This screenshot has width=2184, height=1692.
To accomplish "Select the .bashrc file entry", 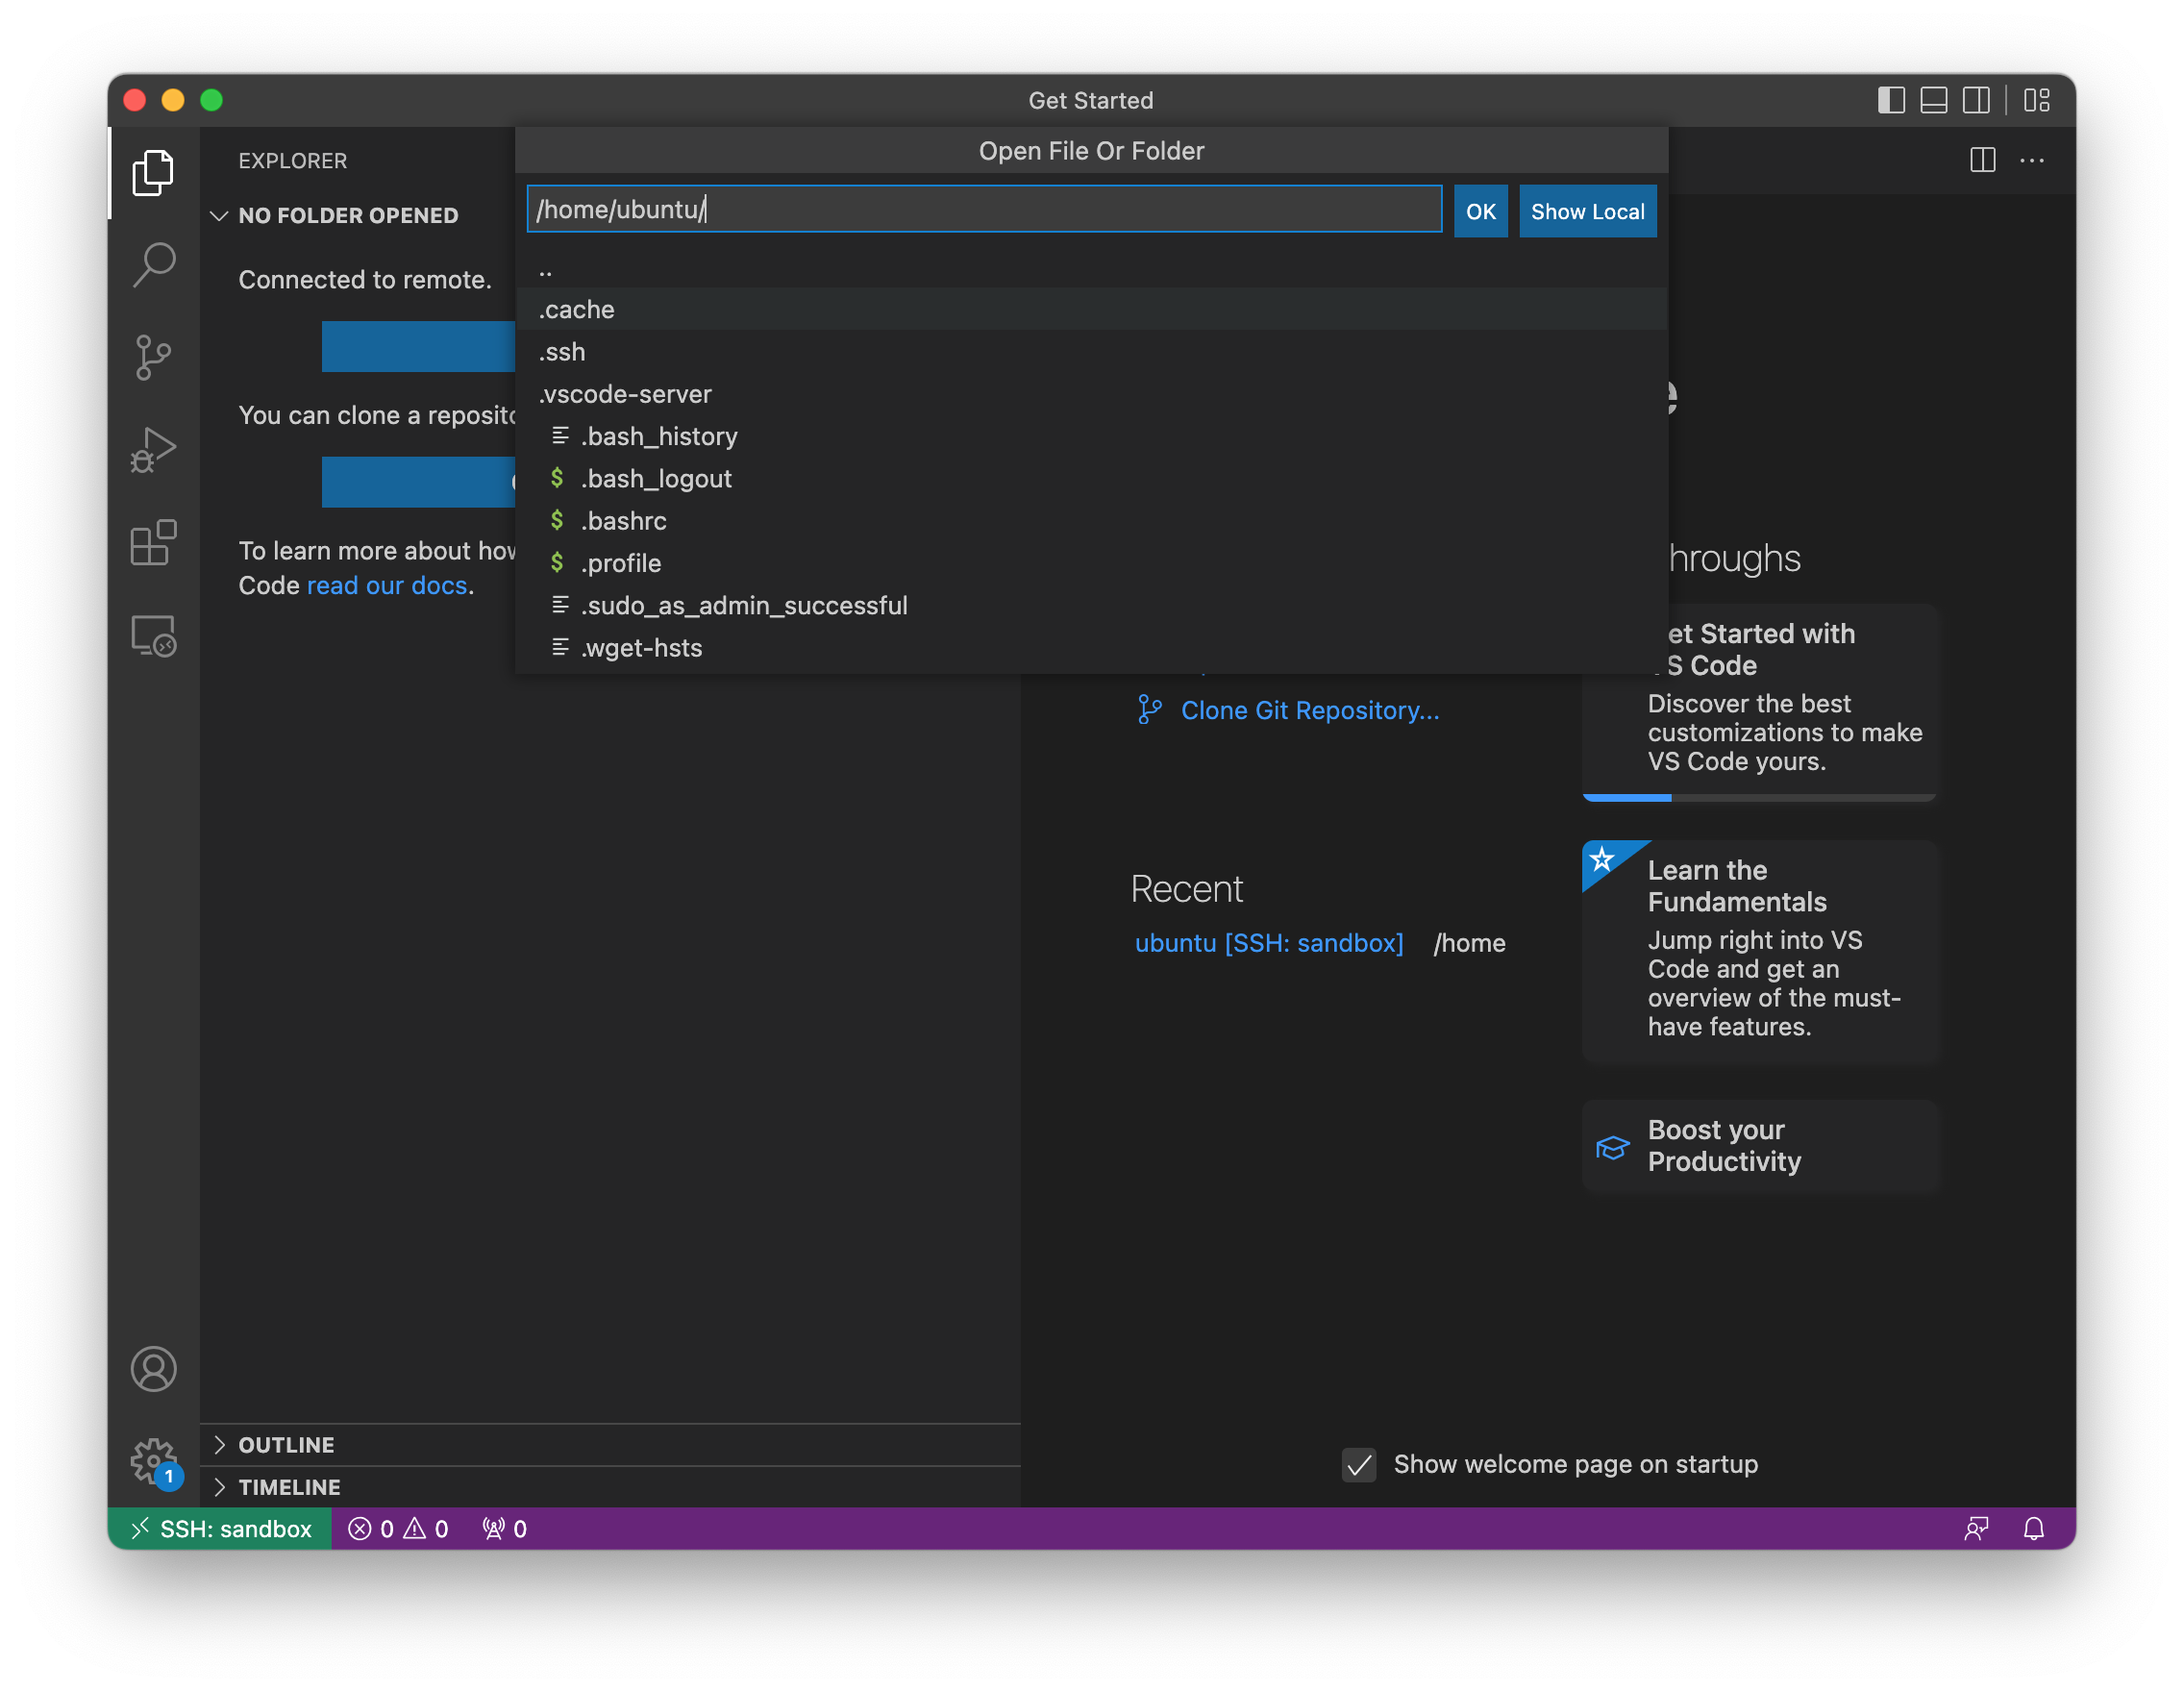I will (x=623, y=521).
